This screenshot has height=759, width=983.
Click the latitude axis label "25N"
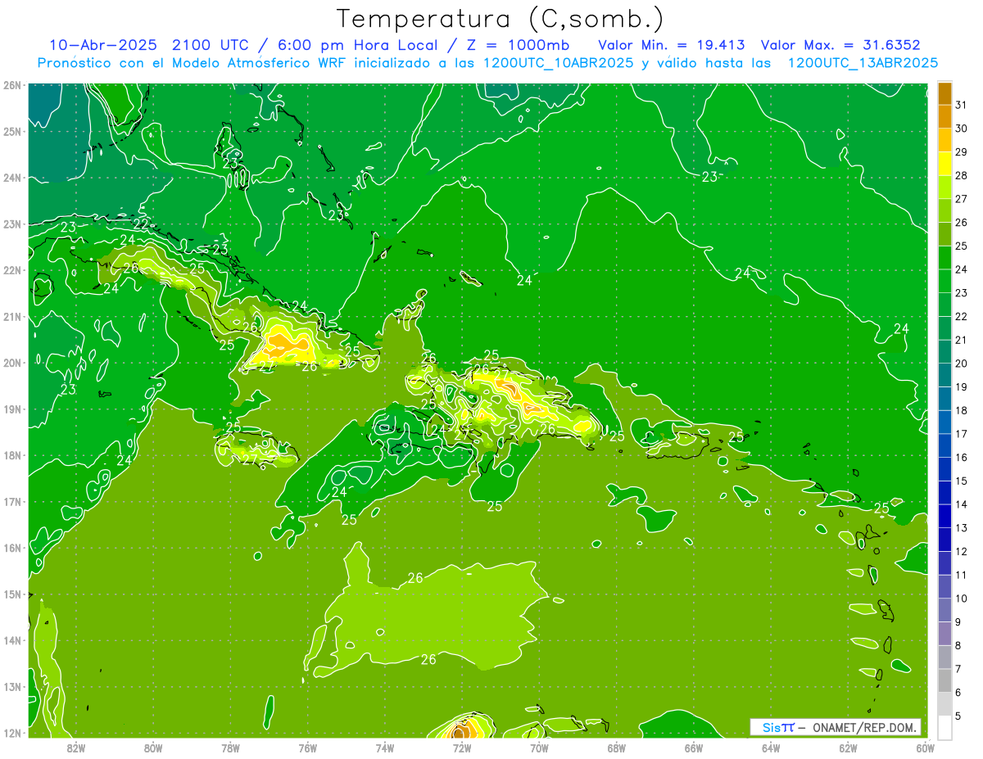point(12,131)
